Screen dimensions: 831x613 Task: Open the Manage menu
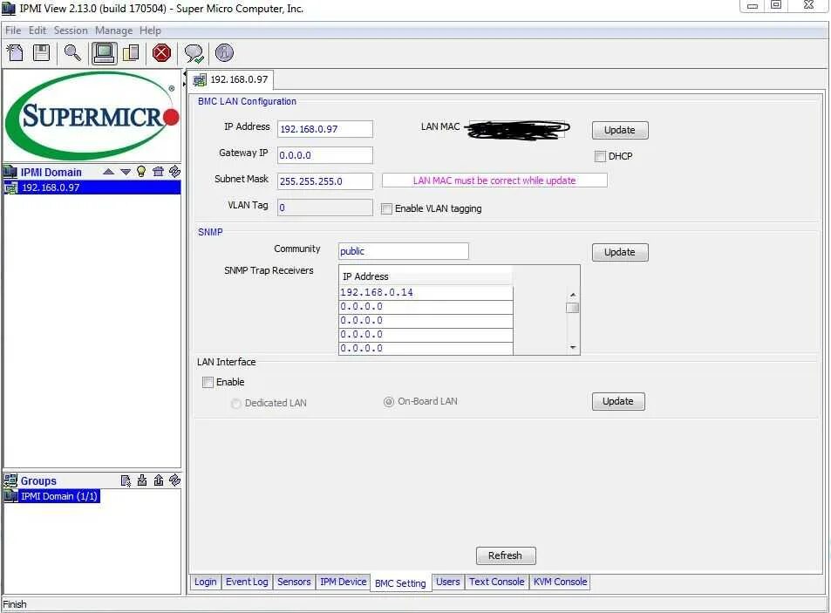(x=113, y=31)
